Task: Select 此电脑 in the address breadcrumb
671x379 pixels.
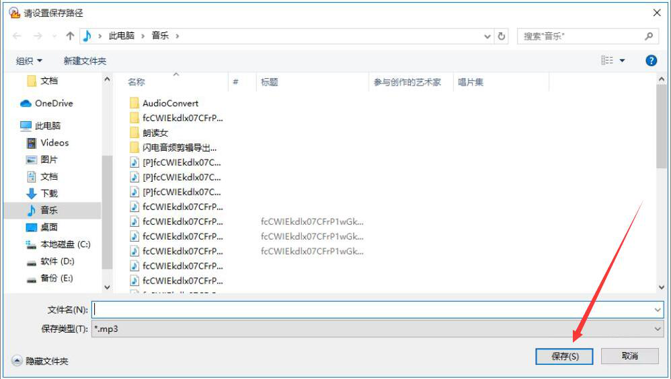Action: (x=122, y=36)
